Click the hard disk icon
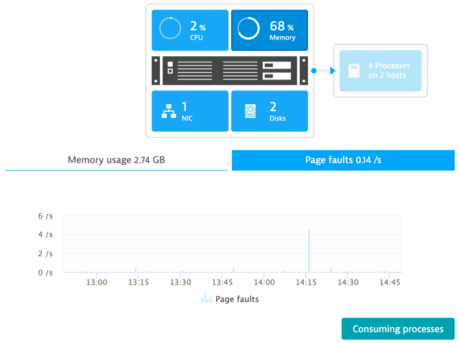The width and height of the screenshot is (459, 344). (250, 111)
